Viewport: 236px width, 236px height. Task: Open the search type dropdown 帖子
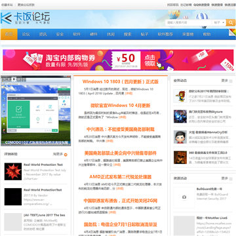pyautogui.click(x=219, y=22)
